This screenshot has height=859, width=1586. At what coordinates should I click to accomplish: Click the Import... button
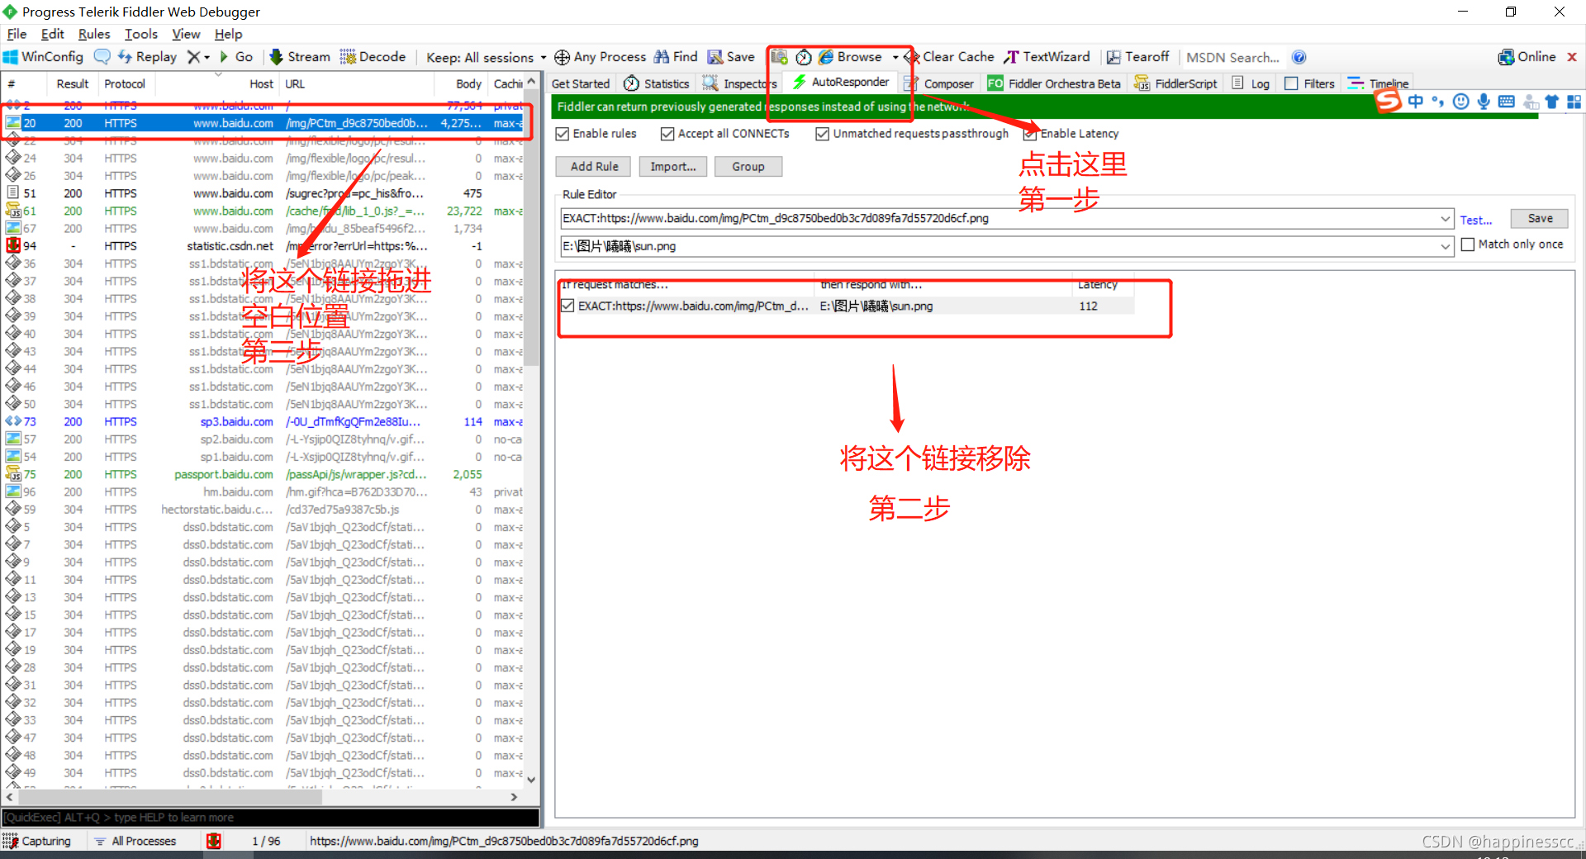(672, 166)
